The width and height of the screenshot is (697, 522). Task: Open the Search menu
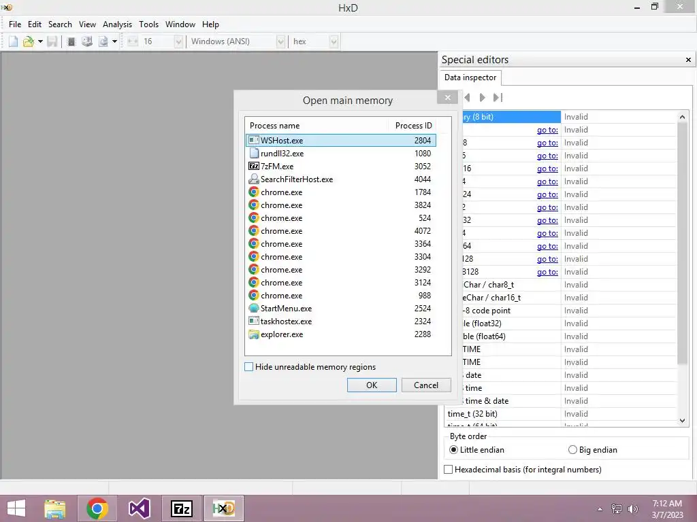point(60,24)
